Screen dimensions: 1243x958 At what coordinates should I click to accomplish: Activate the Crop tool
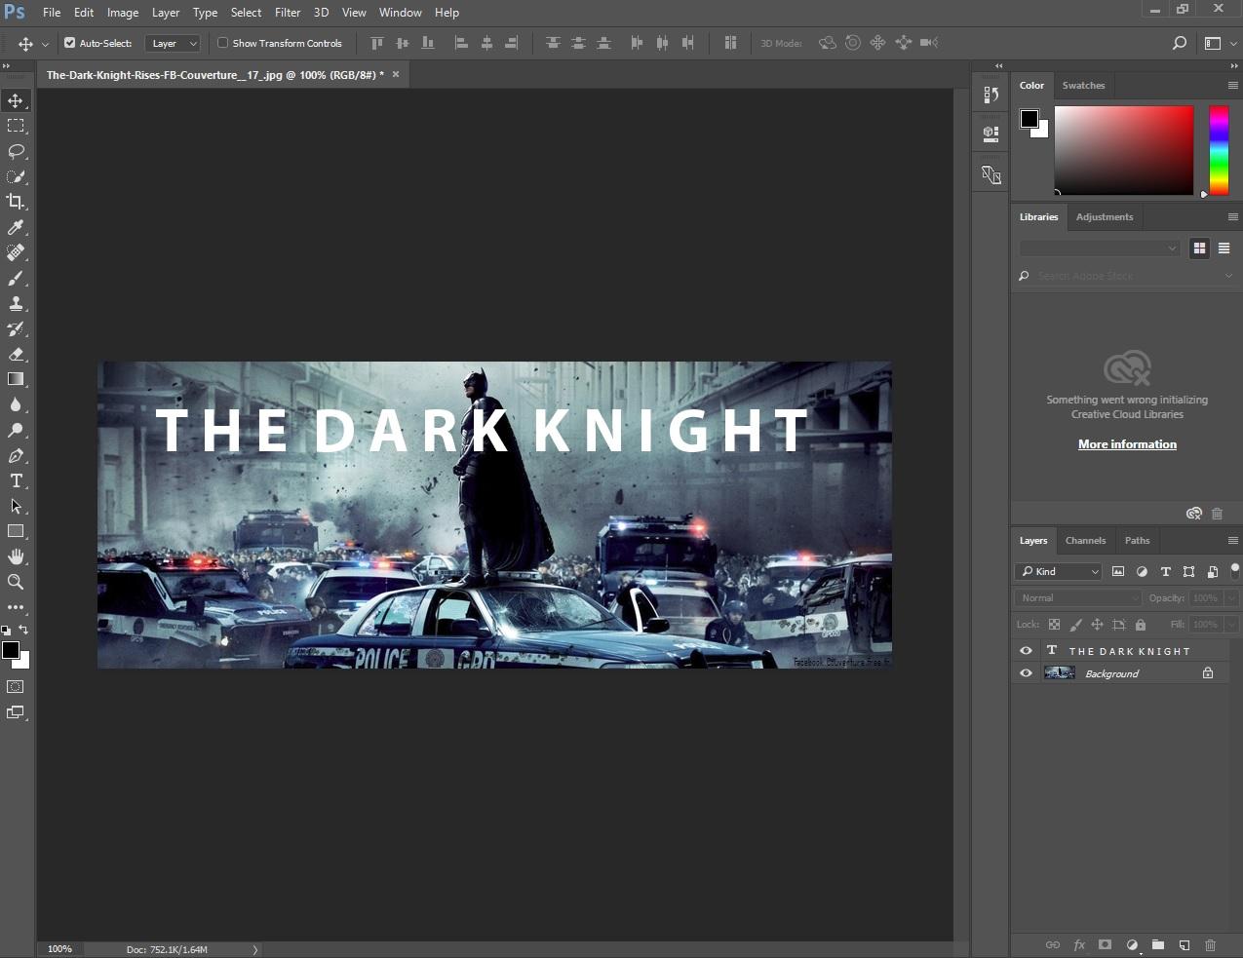16,202
